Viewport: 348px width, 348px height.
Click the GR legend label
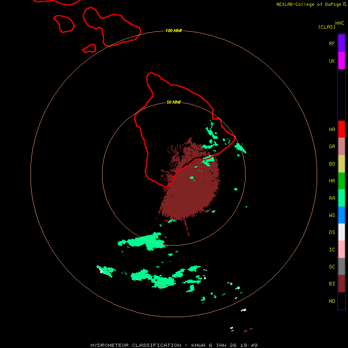pyautogui.click(x=332, y=147)
